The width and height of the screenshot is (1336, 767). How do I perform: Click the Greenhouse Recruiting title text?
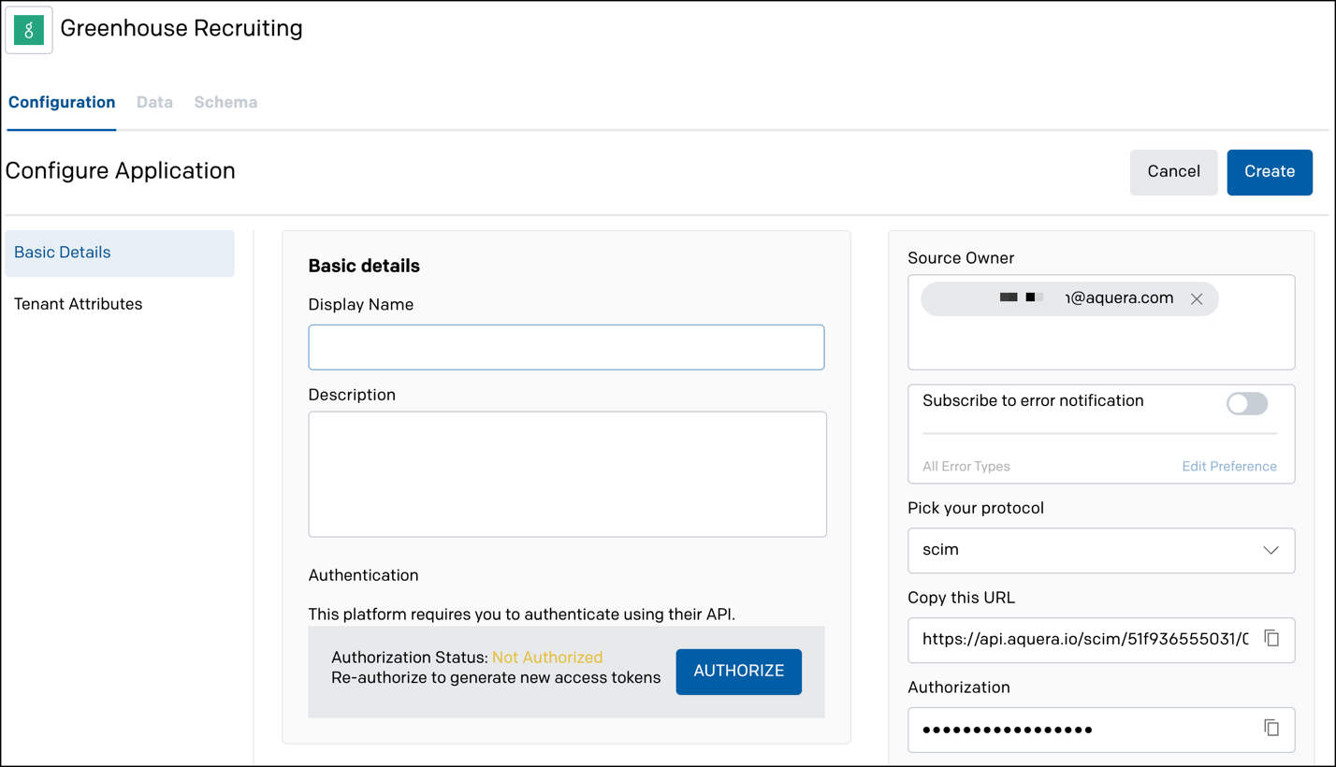click(182, 28)
